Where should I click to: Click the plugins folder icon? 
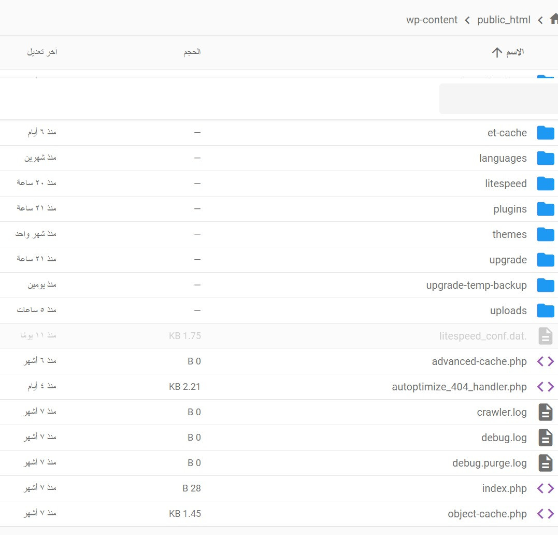(545, 209)
